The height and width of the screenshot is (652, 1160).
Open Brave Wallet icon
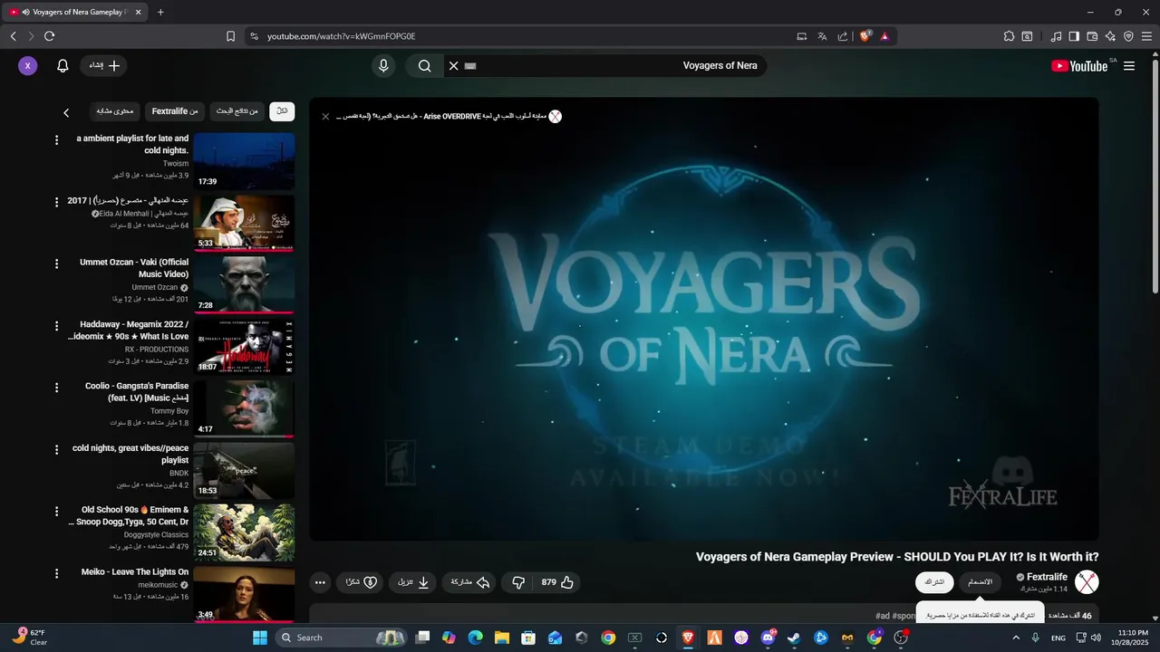[1092, 36]
